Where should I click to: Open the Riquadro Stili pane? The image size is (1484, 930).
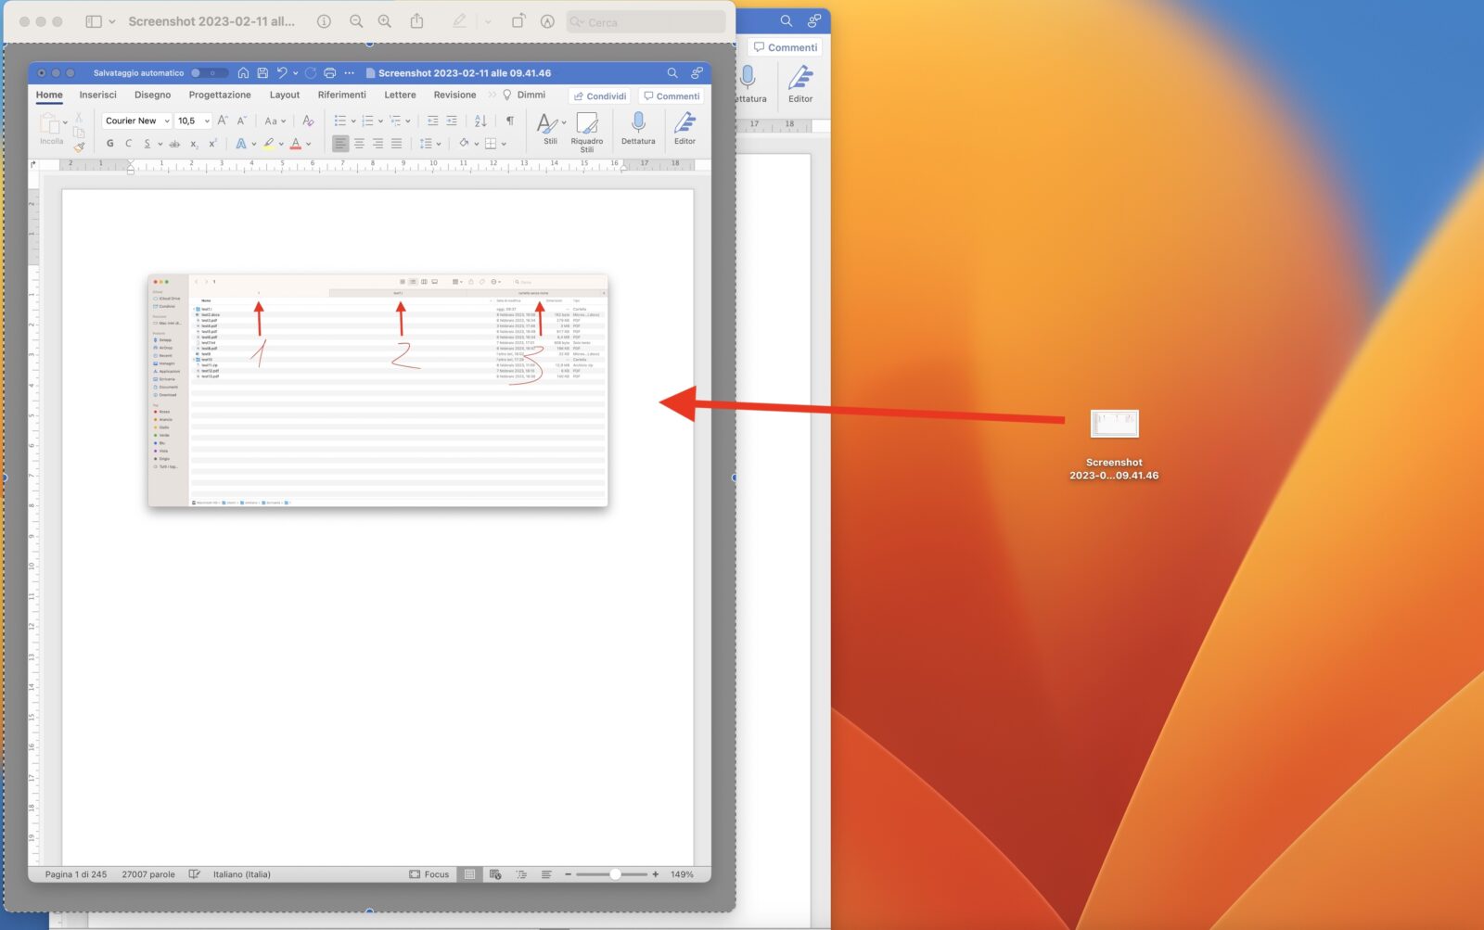(586, 125)
